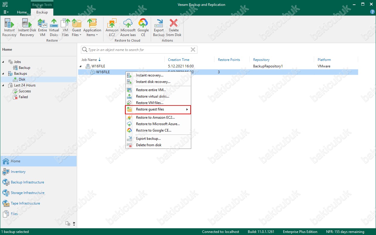Choose Restore virtual disks... menu entry
The height and width of the screenshot is (235, 376).
[x=158, y=96]
